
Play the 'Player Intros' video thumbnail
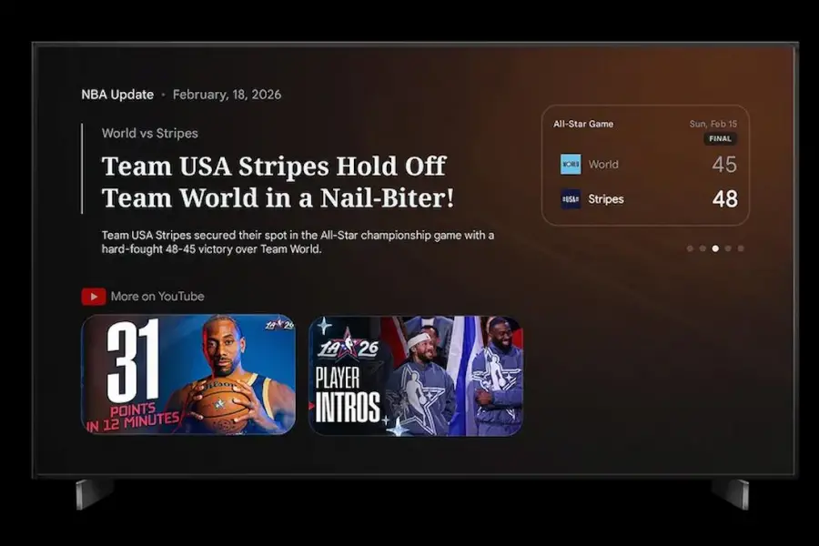[416, 374]
